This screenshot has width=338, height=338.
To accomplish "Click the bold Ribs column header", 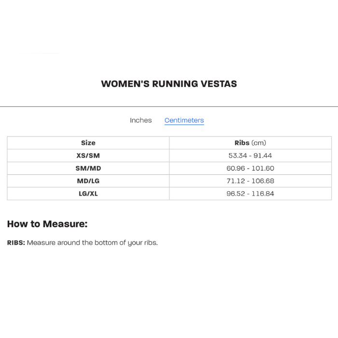I will tap(242, 143).
